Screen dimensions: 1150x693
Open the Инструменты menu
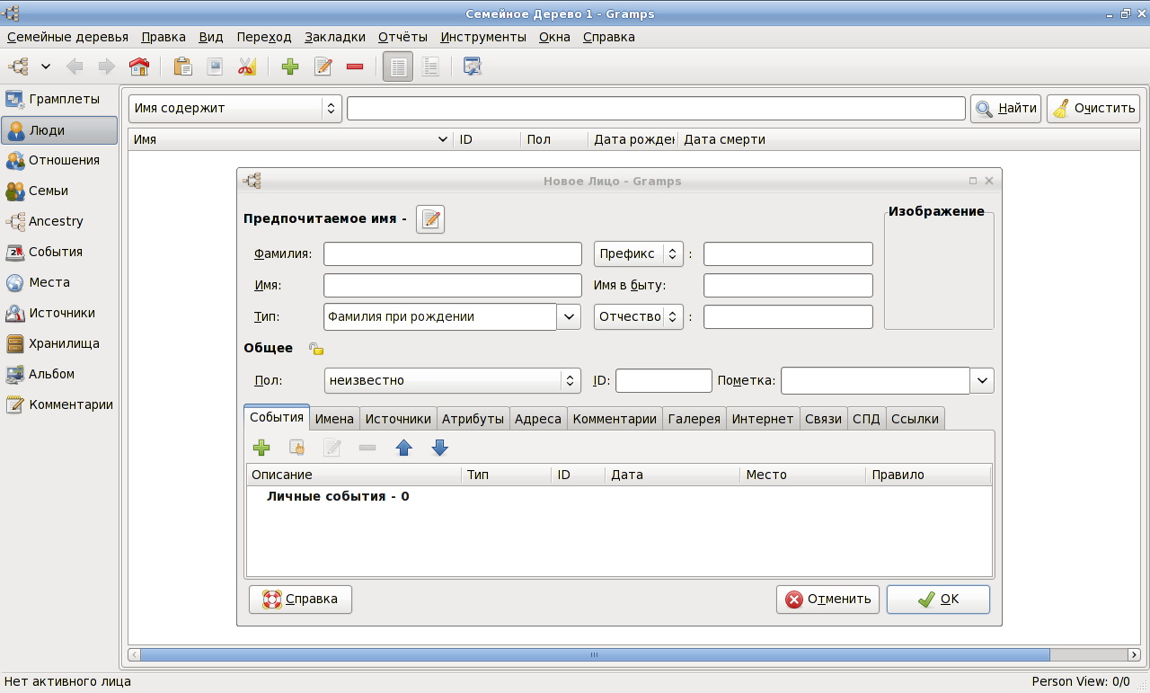point(483,37)
